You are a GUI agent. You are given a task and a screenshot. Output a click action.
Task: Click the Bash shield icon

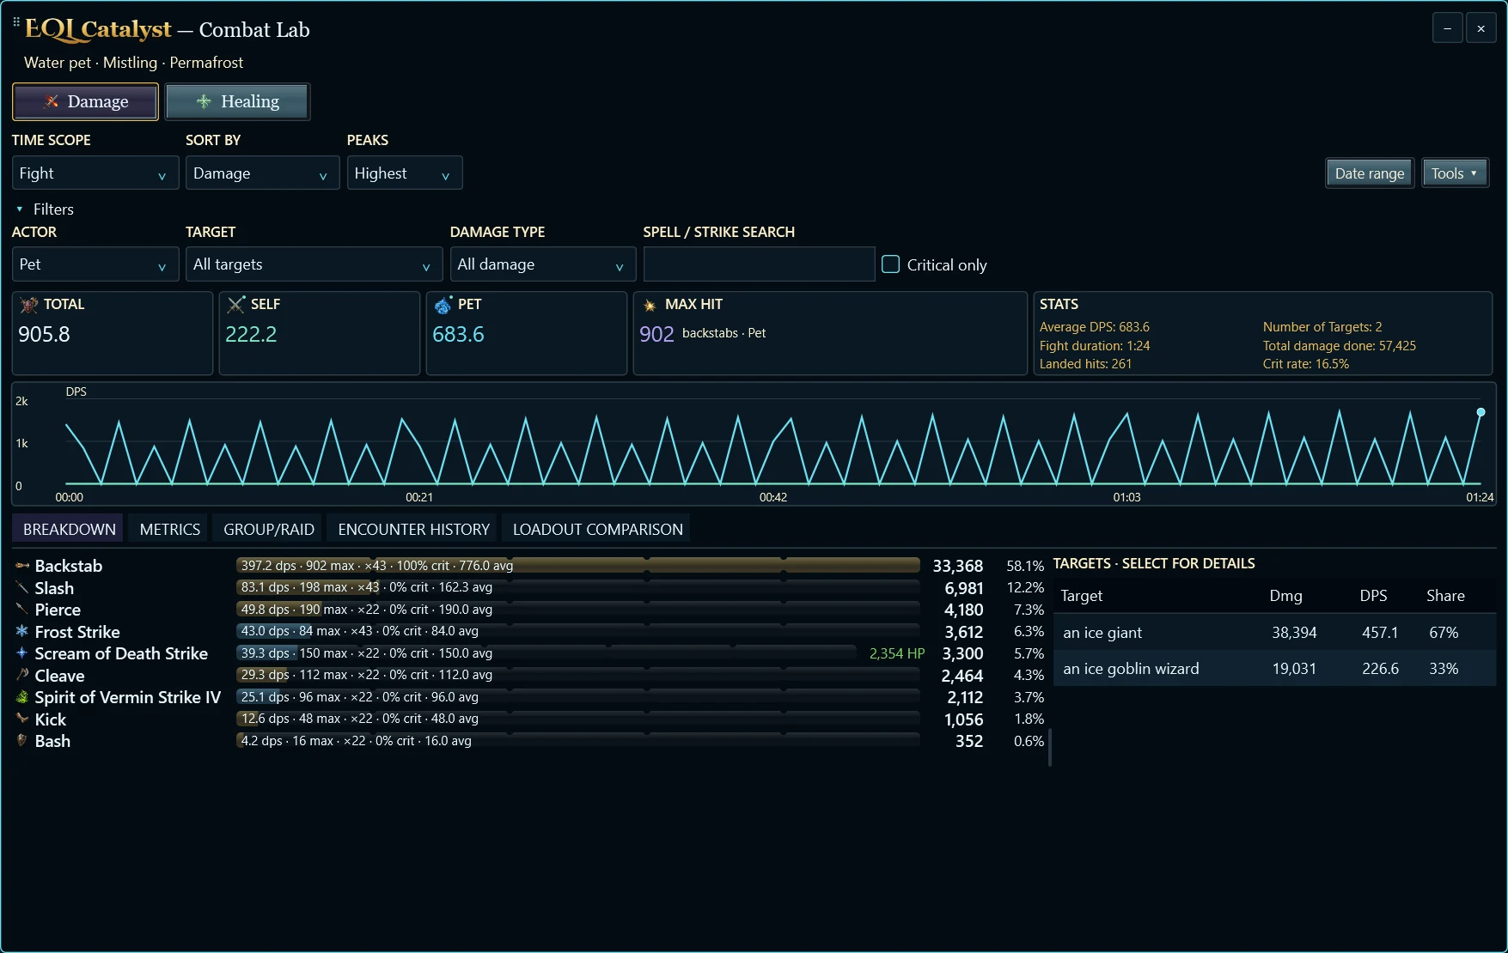point(22,740)
